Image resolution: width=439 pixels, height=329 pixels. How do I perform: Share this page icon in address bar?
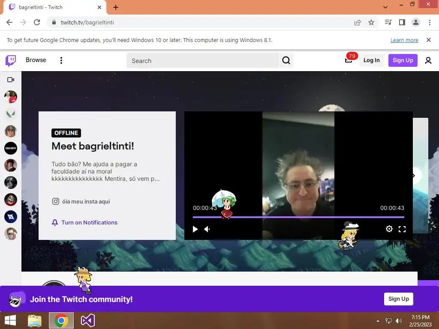358,22
